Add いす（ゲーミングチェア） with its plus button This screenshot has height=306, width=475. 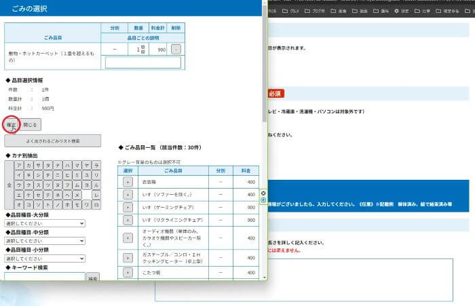[128, 207]
